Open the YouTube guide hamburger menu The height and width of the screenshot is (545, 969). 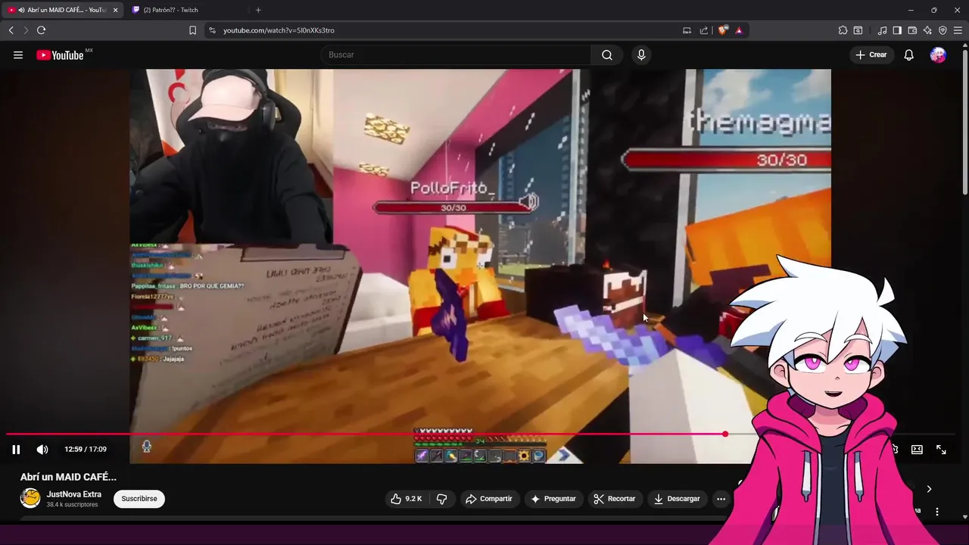pos(18,55)
